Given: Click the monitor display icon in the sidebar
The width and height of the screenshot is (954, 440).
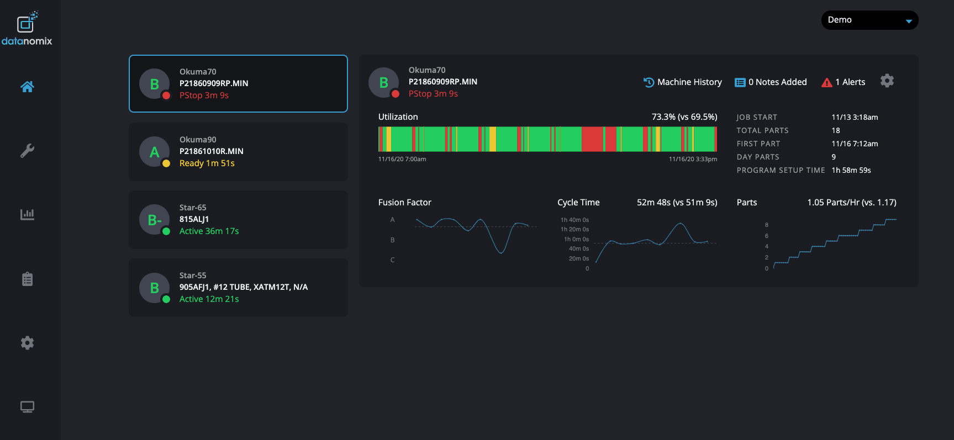Looking at the screenshot, I should tap(27, 406).
